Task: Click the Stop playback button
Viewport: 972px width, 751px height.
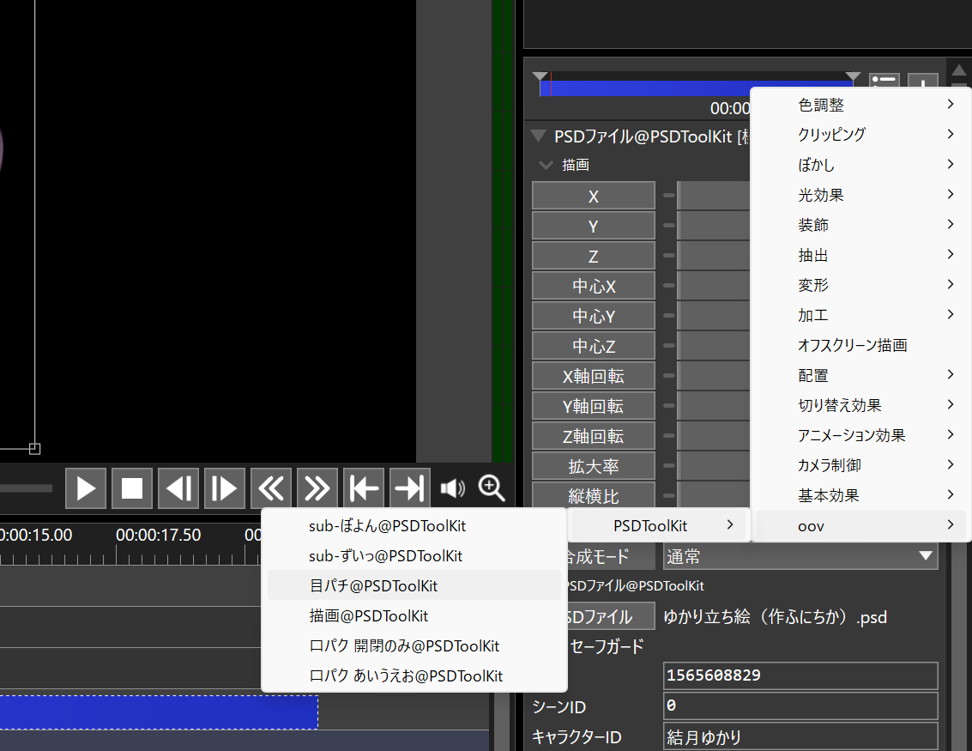Action: pyautogui.click(x=132, y=488)
